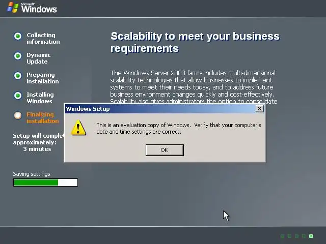
Task: Click the 'Dynamic Update' label
Action: [39, 58]
